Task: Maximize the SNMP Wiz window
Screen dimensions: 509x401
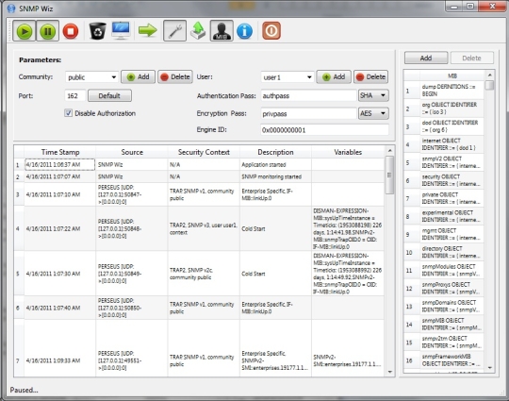Action: [470, 7]
